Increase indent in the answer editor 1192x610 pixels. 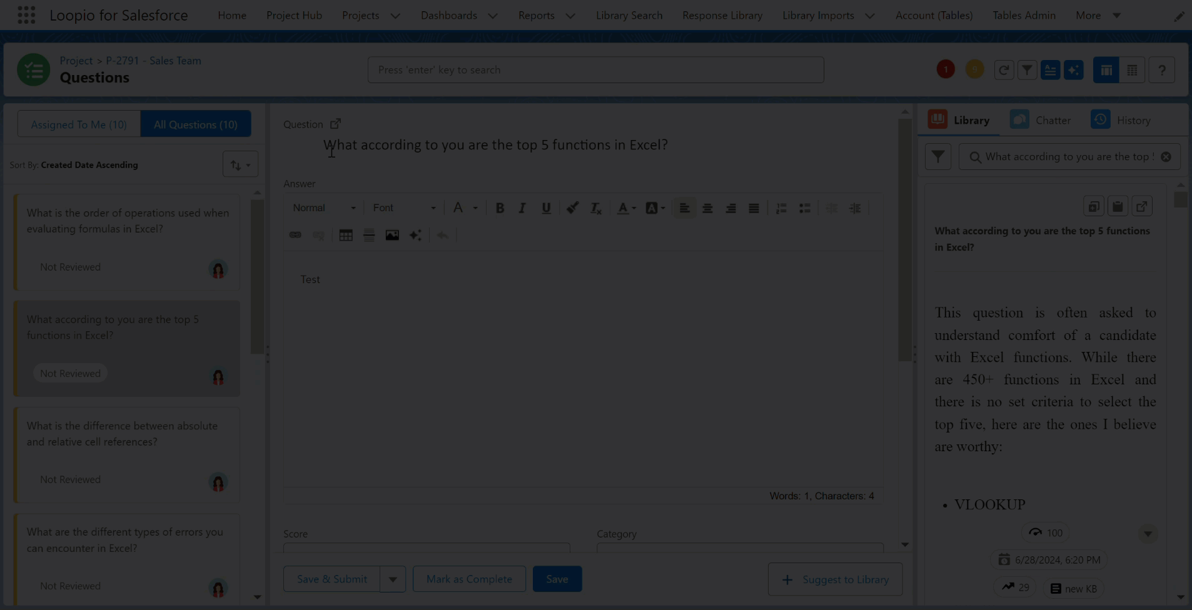coord(855,208)
